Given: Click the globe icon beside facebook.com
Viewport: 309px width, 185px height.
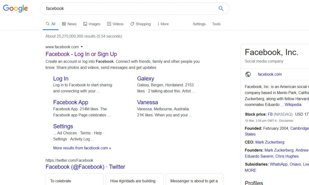Looking at the screenshot, I should [248, 74].
